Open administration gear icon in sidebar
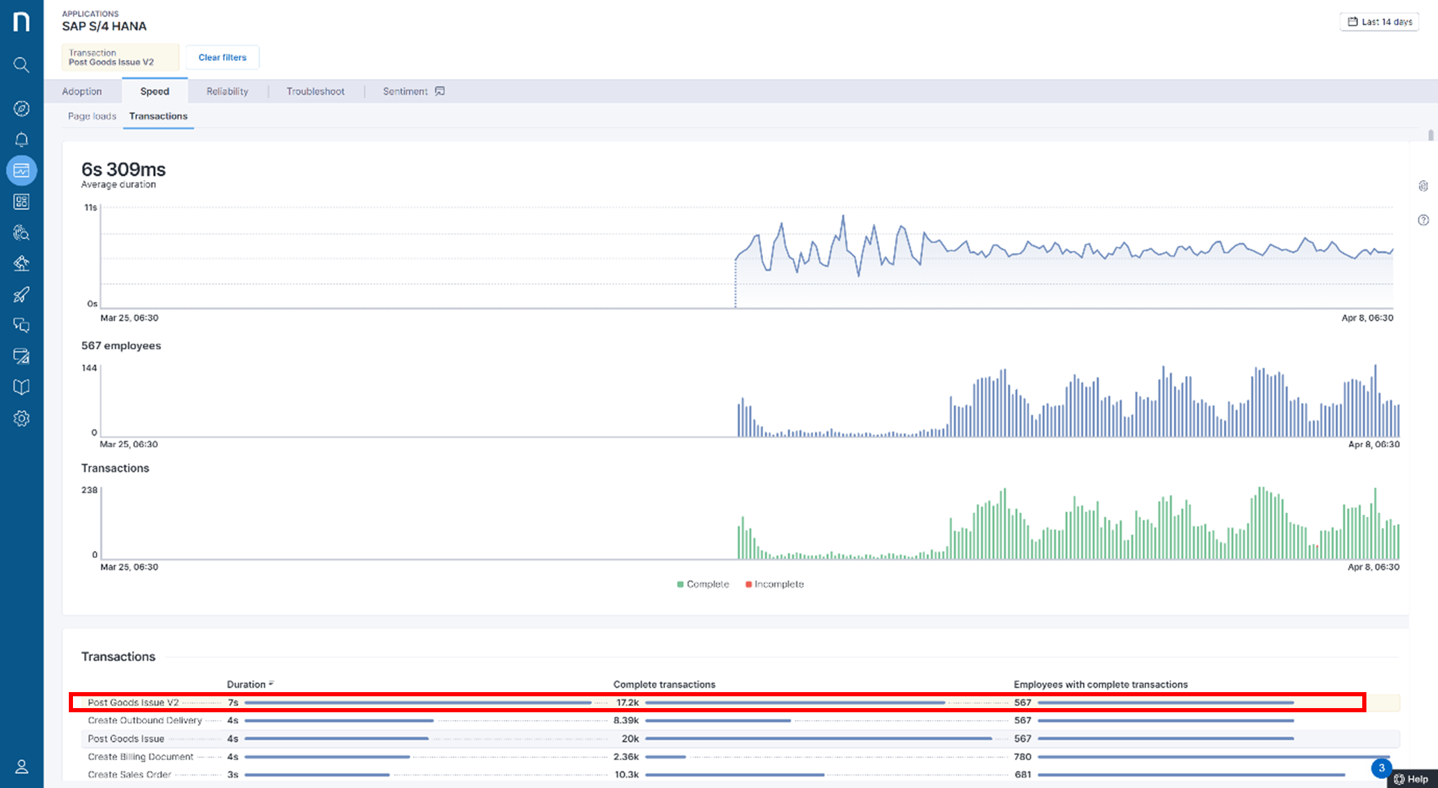Image resolution: width=1438 pixels, height=788 pixels. pyautogui.click(x=22, y=418)
